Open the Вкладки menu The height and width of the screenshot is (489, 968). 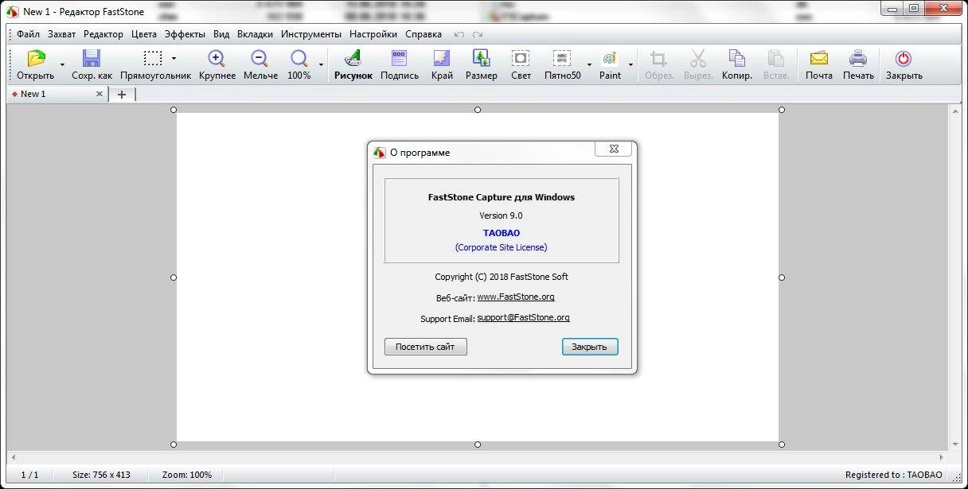tap(255, 34)
